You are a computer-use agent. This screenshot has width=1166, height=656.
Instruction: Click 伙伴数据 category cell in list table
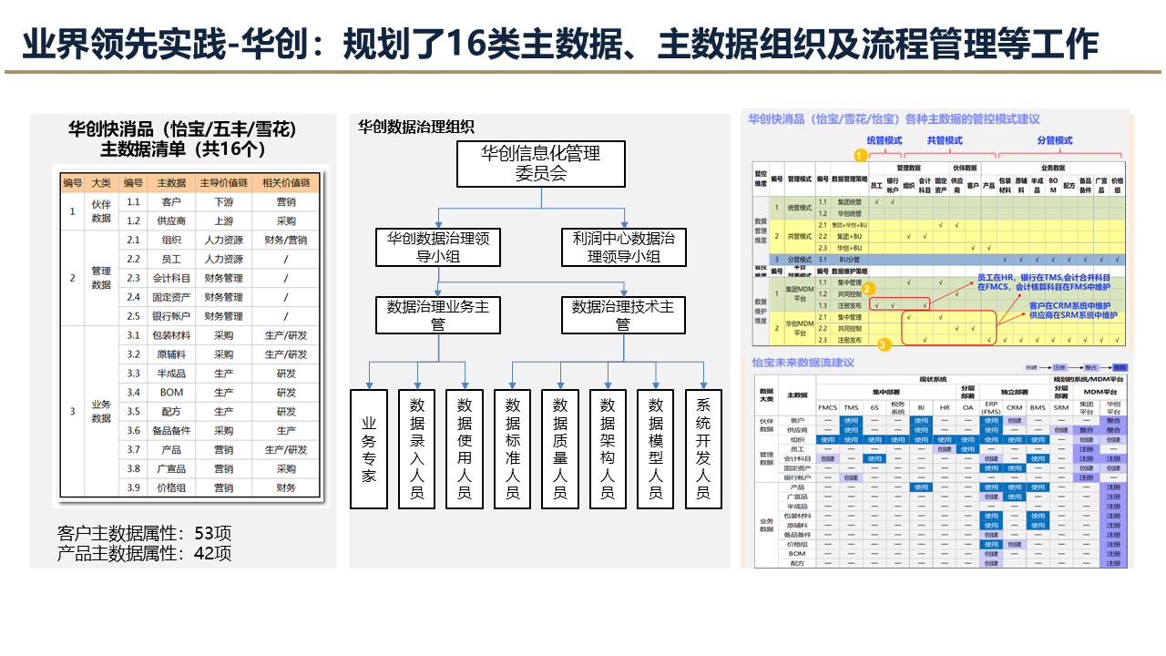click(x=101, y=211)
